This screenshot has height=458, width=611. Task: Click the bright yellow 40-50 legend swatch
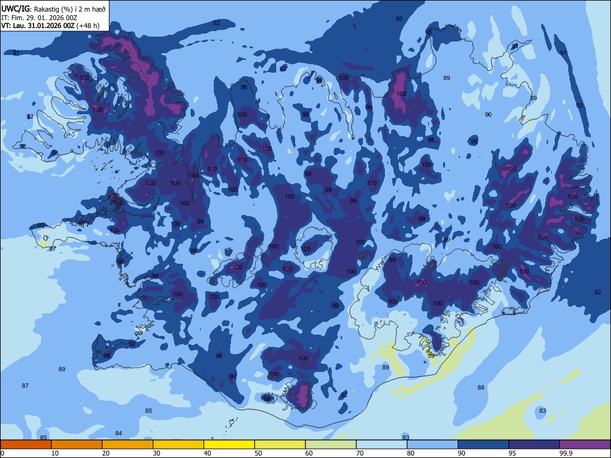[229, 445]
